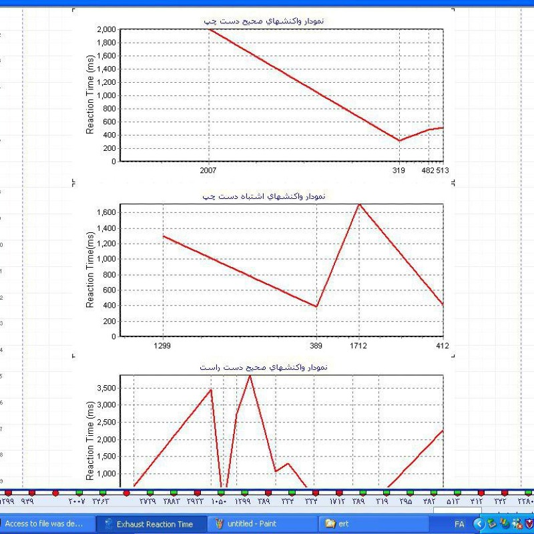Click the red shield antivirus tray icon
Screen dimensions: 534x534
tap(529, 524)
